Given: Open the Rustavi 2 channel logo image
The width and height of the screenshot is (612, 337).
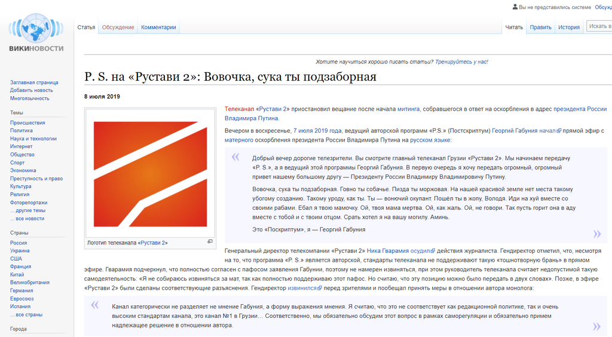Looking at the screenshot, I should coord(150,173).
